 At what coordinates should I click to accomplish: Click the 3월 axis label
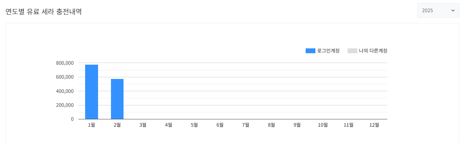tap(143, 125)
